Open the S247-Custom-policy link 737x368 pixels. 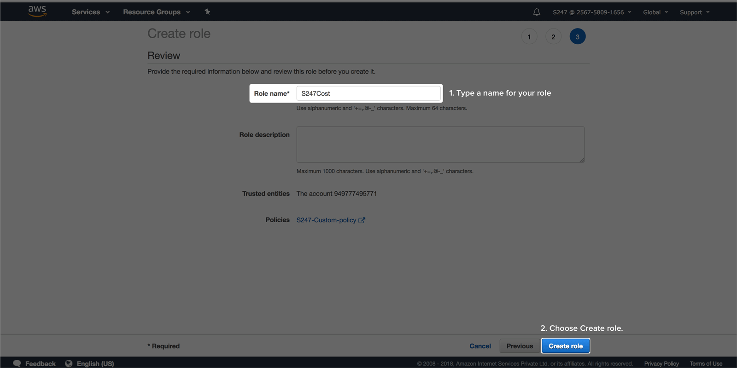[326, 220]
